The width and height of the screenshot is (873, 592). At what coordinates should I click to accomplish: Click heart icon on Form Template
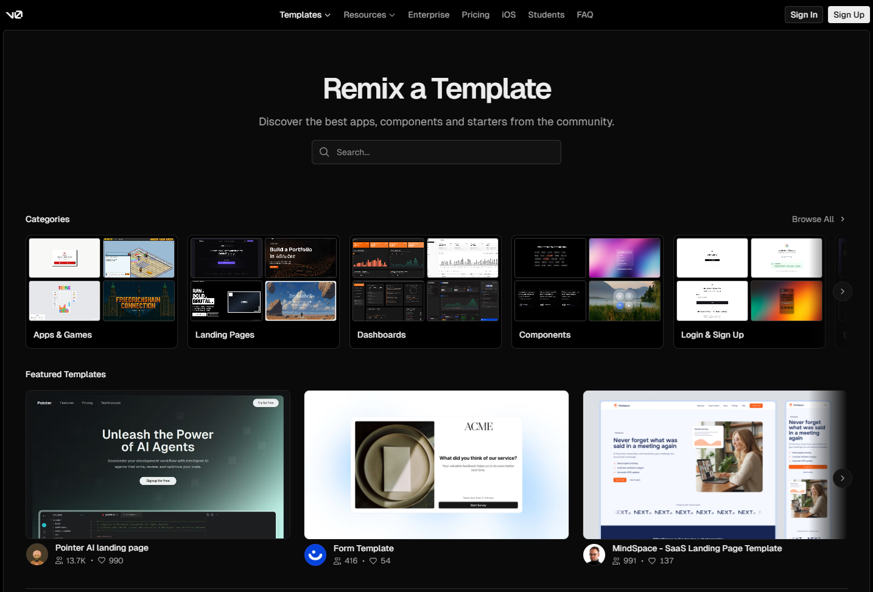point(373,561)
